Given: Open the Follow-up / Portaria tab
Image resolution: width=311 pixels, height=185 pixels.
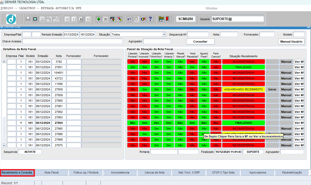Looking at the screenshot, I should 86,172.
